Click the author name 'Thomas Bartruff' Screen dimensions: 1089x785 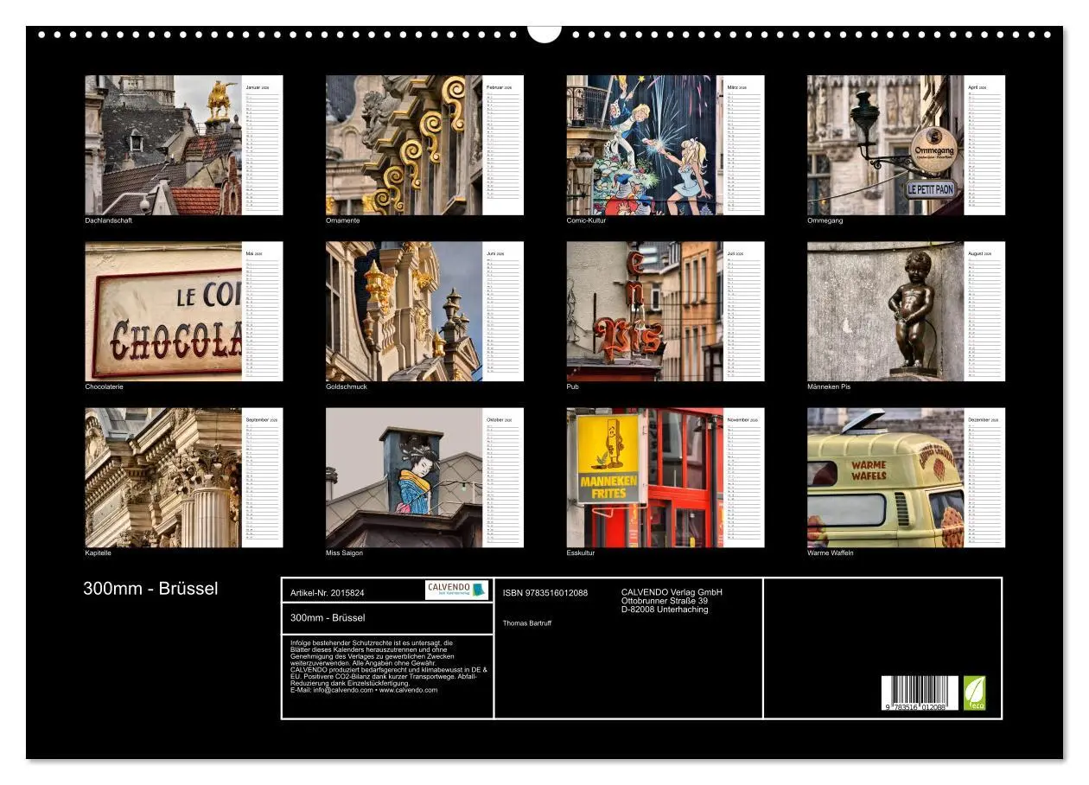click(x=527, y=623)
